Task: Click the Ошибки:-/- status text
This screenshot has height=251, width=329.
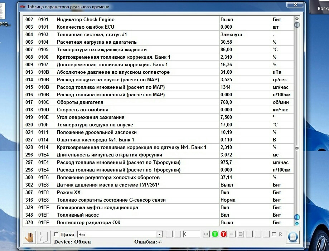Action: pos(148,242)
